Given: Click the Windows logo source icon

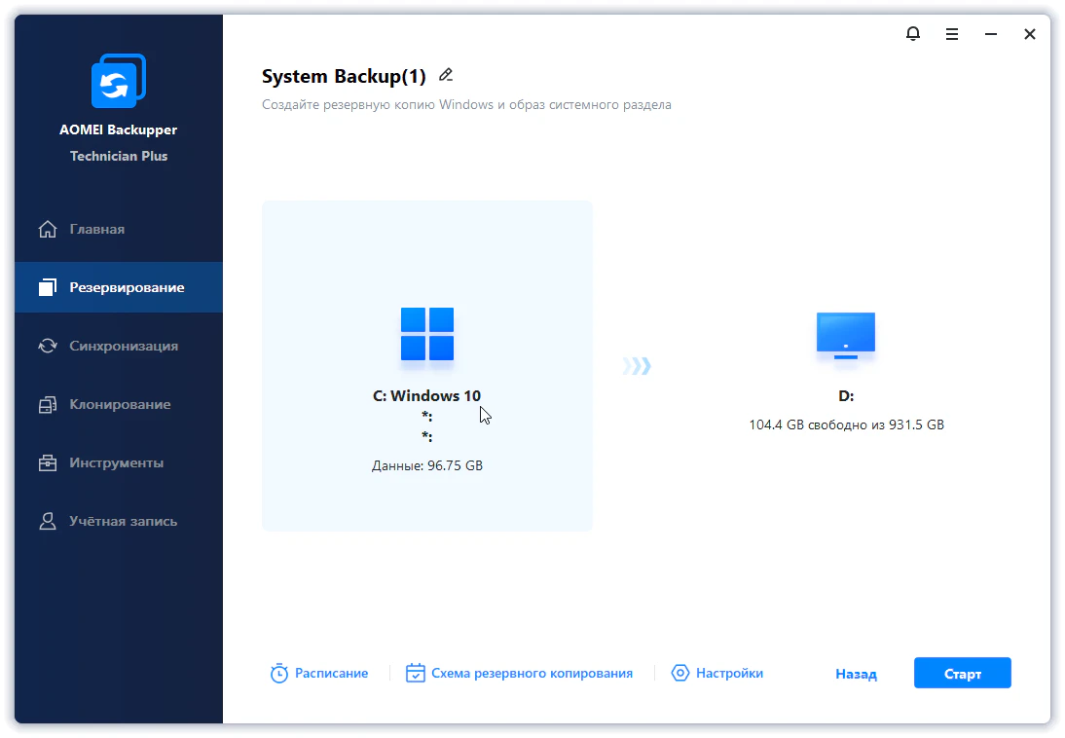Looking at the screenshot, I should [x=427, y=334].
